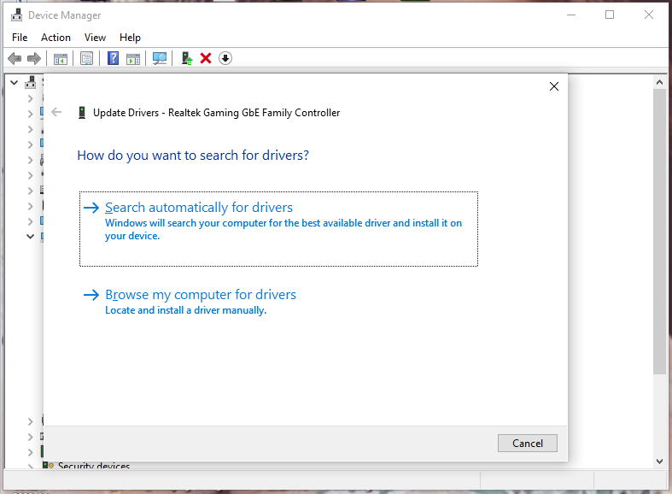Click the "Update Drivers - Realtek Gaming GbE Family Controller" title

(x=216, y=113)
